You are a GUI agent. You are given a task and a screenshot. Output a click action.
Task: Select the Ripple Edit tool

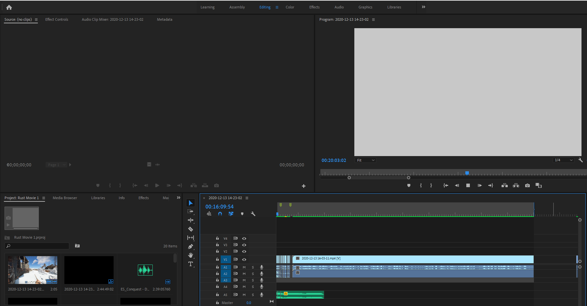click(x=191, y=220)
